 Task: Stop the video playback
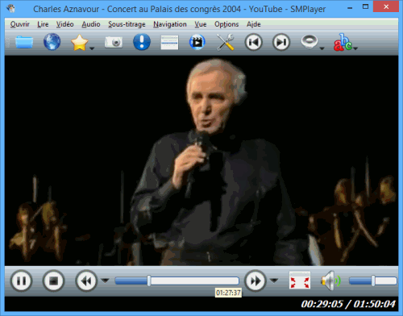(53, 281)
